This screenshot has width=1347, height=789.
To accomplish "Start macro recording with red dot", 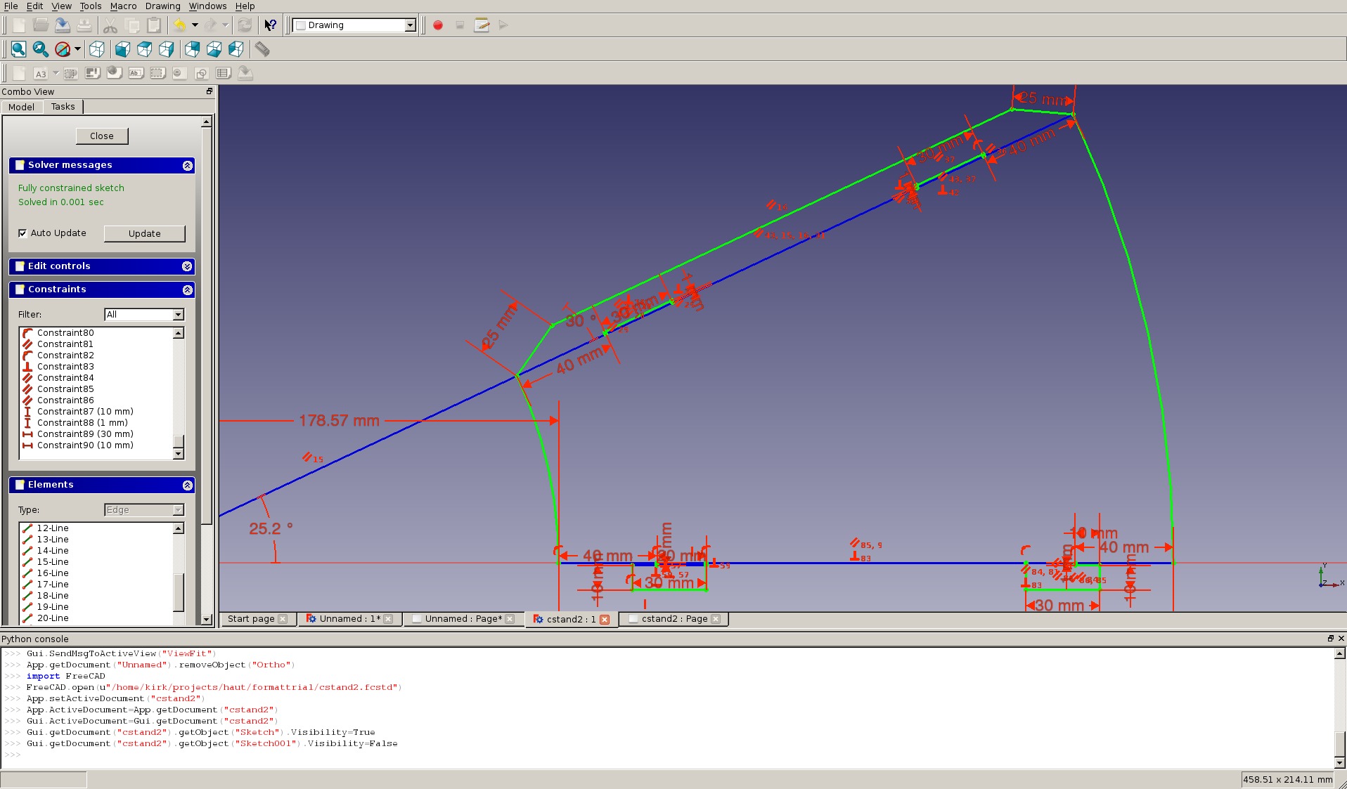I will click(x=438, y=25).
